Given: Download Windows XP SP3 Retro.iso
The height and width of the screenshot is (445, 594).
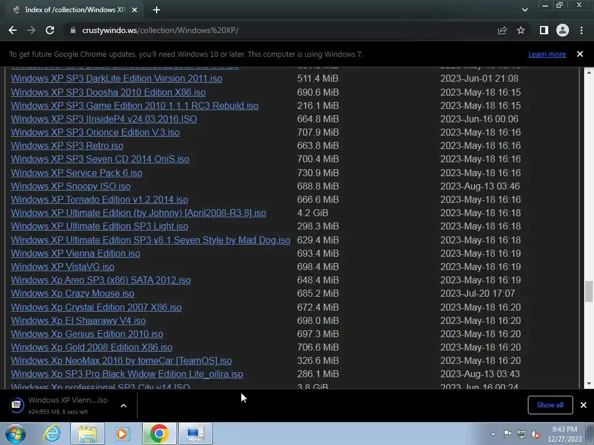Looking at the screenshot, I should (x=67, y=145).
